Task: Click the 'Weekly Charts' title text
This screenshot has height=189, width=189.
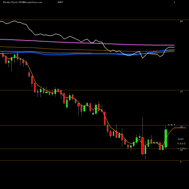Action: pos(10,2)
